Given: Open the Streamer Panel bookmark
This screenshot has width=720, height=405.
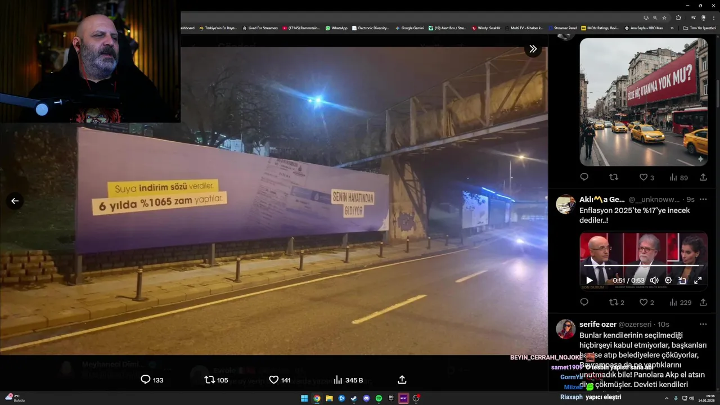Looking at the screenshot, I should click(x=562, y=28).
